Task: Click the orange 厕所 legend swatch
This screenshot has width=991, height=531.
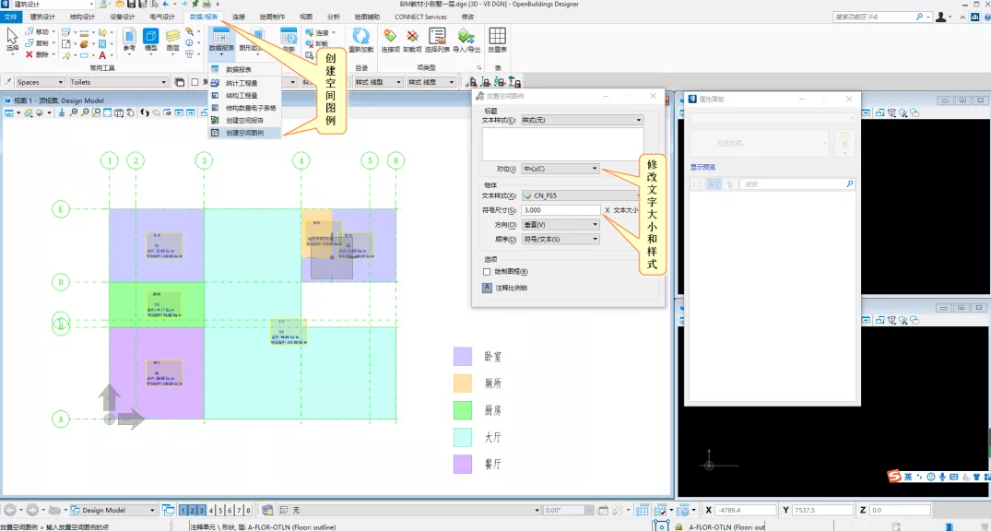Action: pyautogui.click(x=463, y=383)
